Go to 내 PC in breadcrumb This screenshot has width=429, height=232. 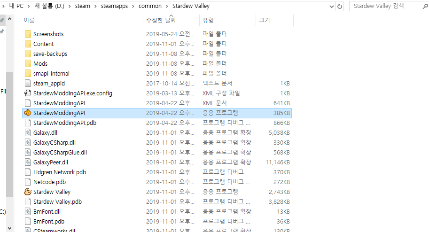click(16, 6)
